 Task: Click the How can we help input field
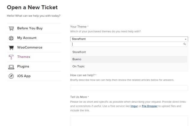[129, 88]
